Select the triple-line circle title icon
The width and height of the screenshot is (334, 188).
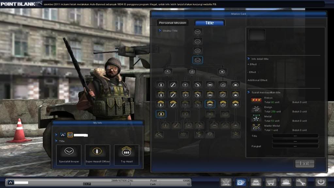pyautogui.click(x=198, y=51)
